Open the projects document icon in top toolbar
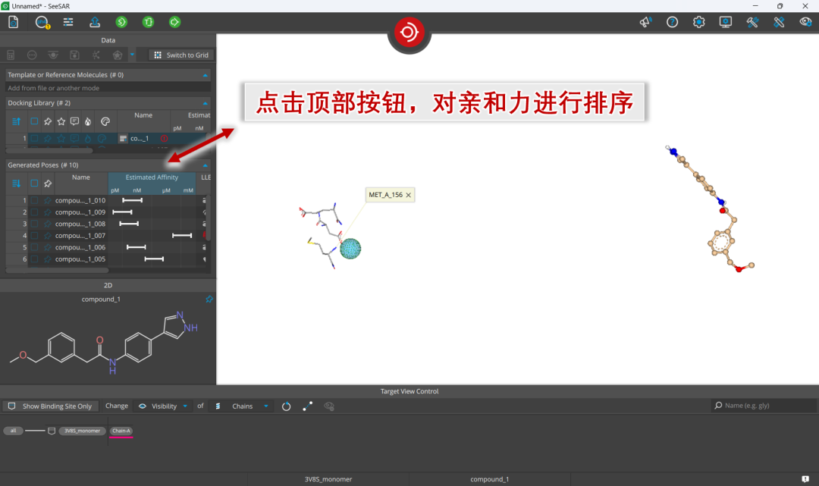 pyautogui.click(x=13, y=22)
